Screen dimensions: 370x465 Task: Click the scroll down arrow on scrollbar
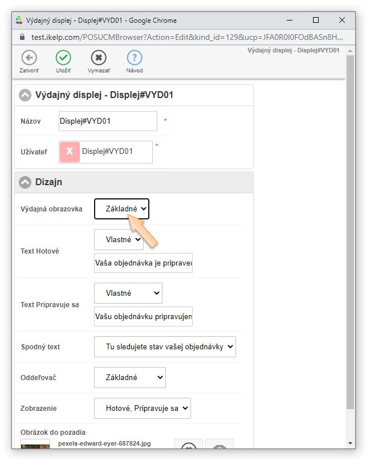coord(350,443)
